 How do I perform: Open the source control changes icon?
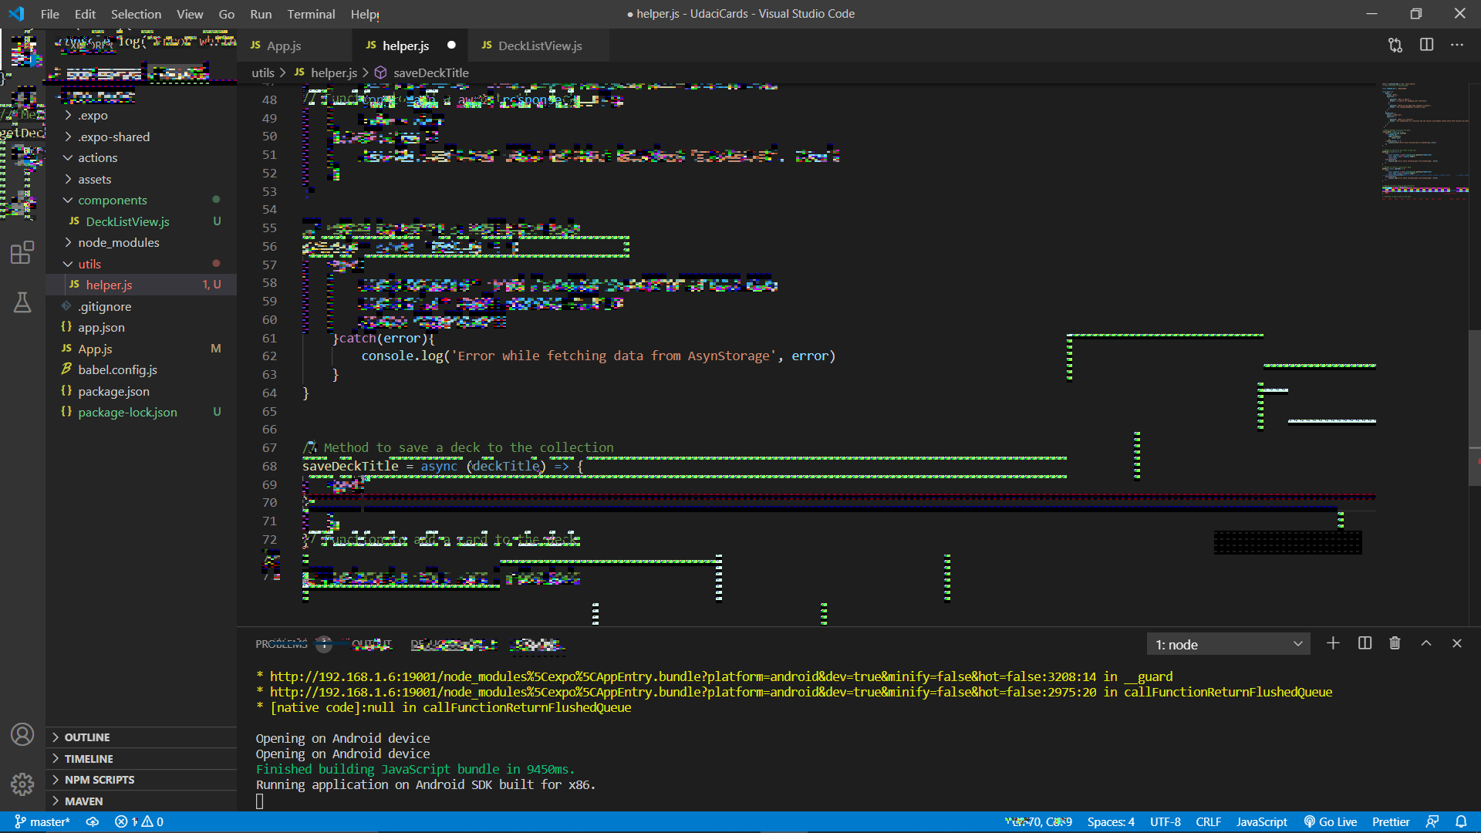click(1395, 46)
